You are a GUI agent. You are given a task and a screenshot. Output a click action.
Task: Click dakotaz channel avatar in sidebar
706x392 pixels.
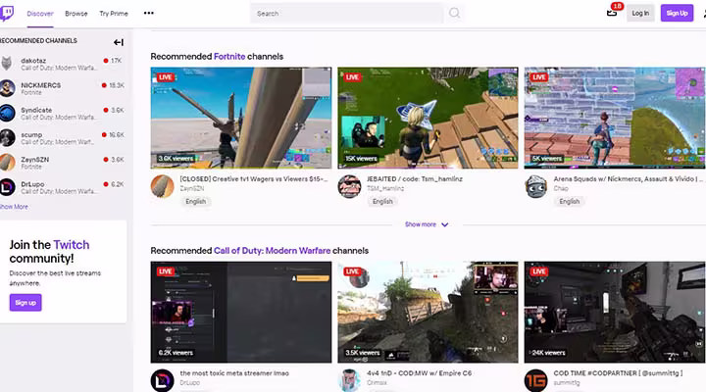(x=7, y=64)
